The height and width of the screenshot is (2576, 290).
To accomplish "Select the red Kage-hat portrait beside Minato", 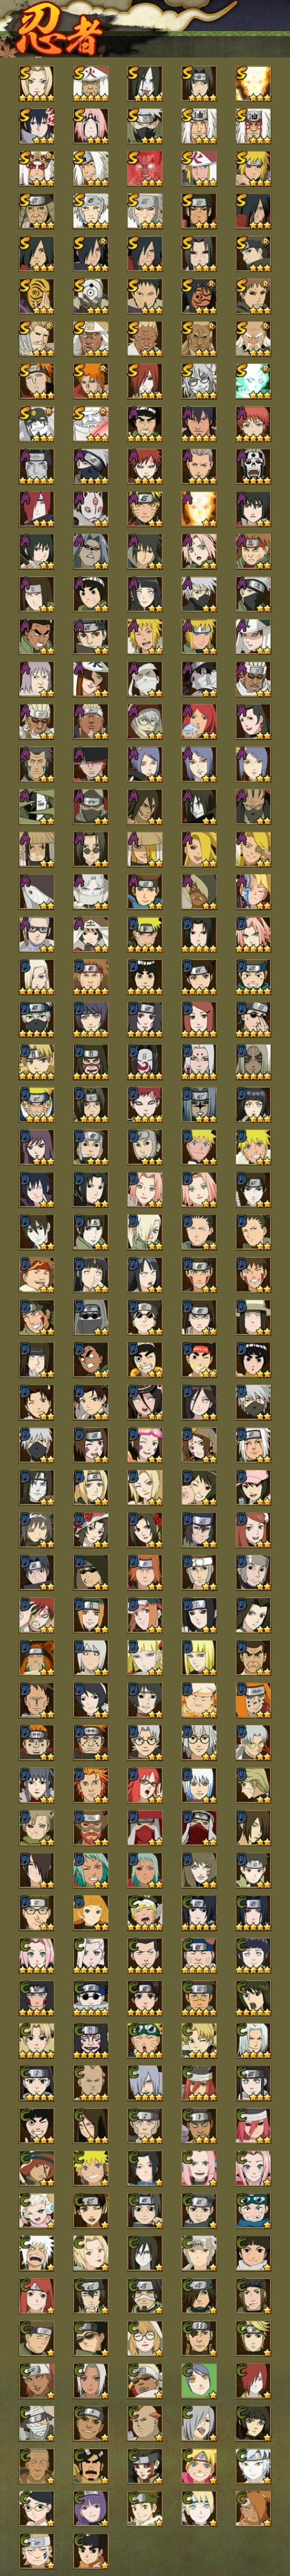I will 198,169.
